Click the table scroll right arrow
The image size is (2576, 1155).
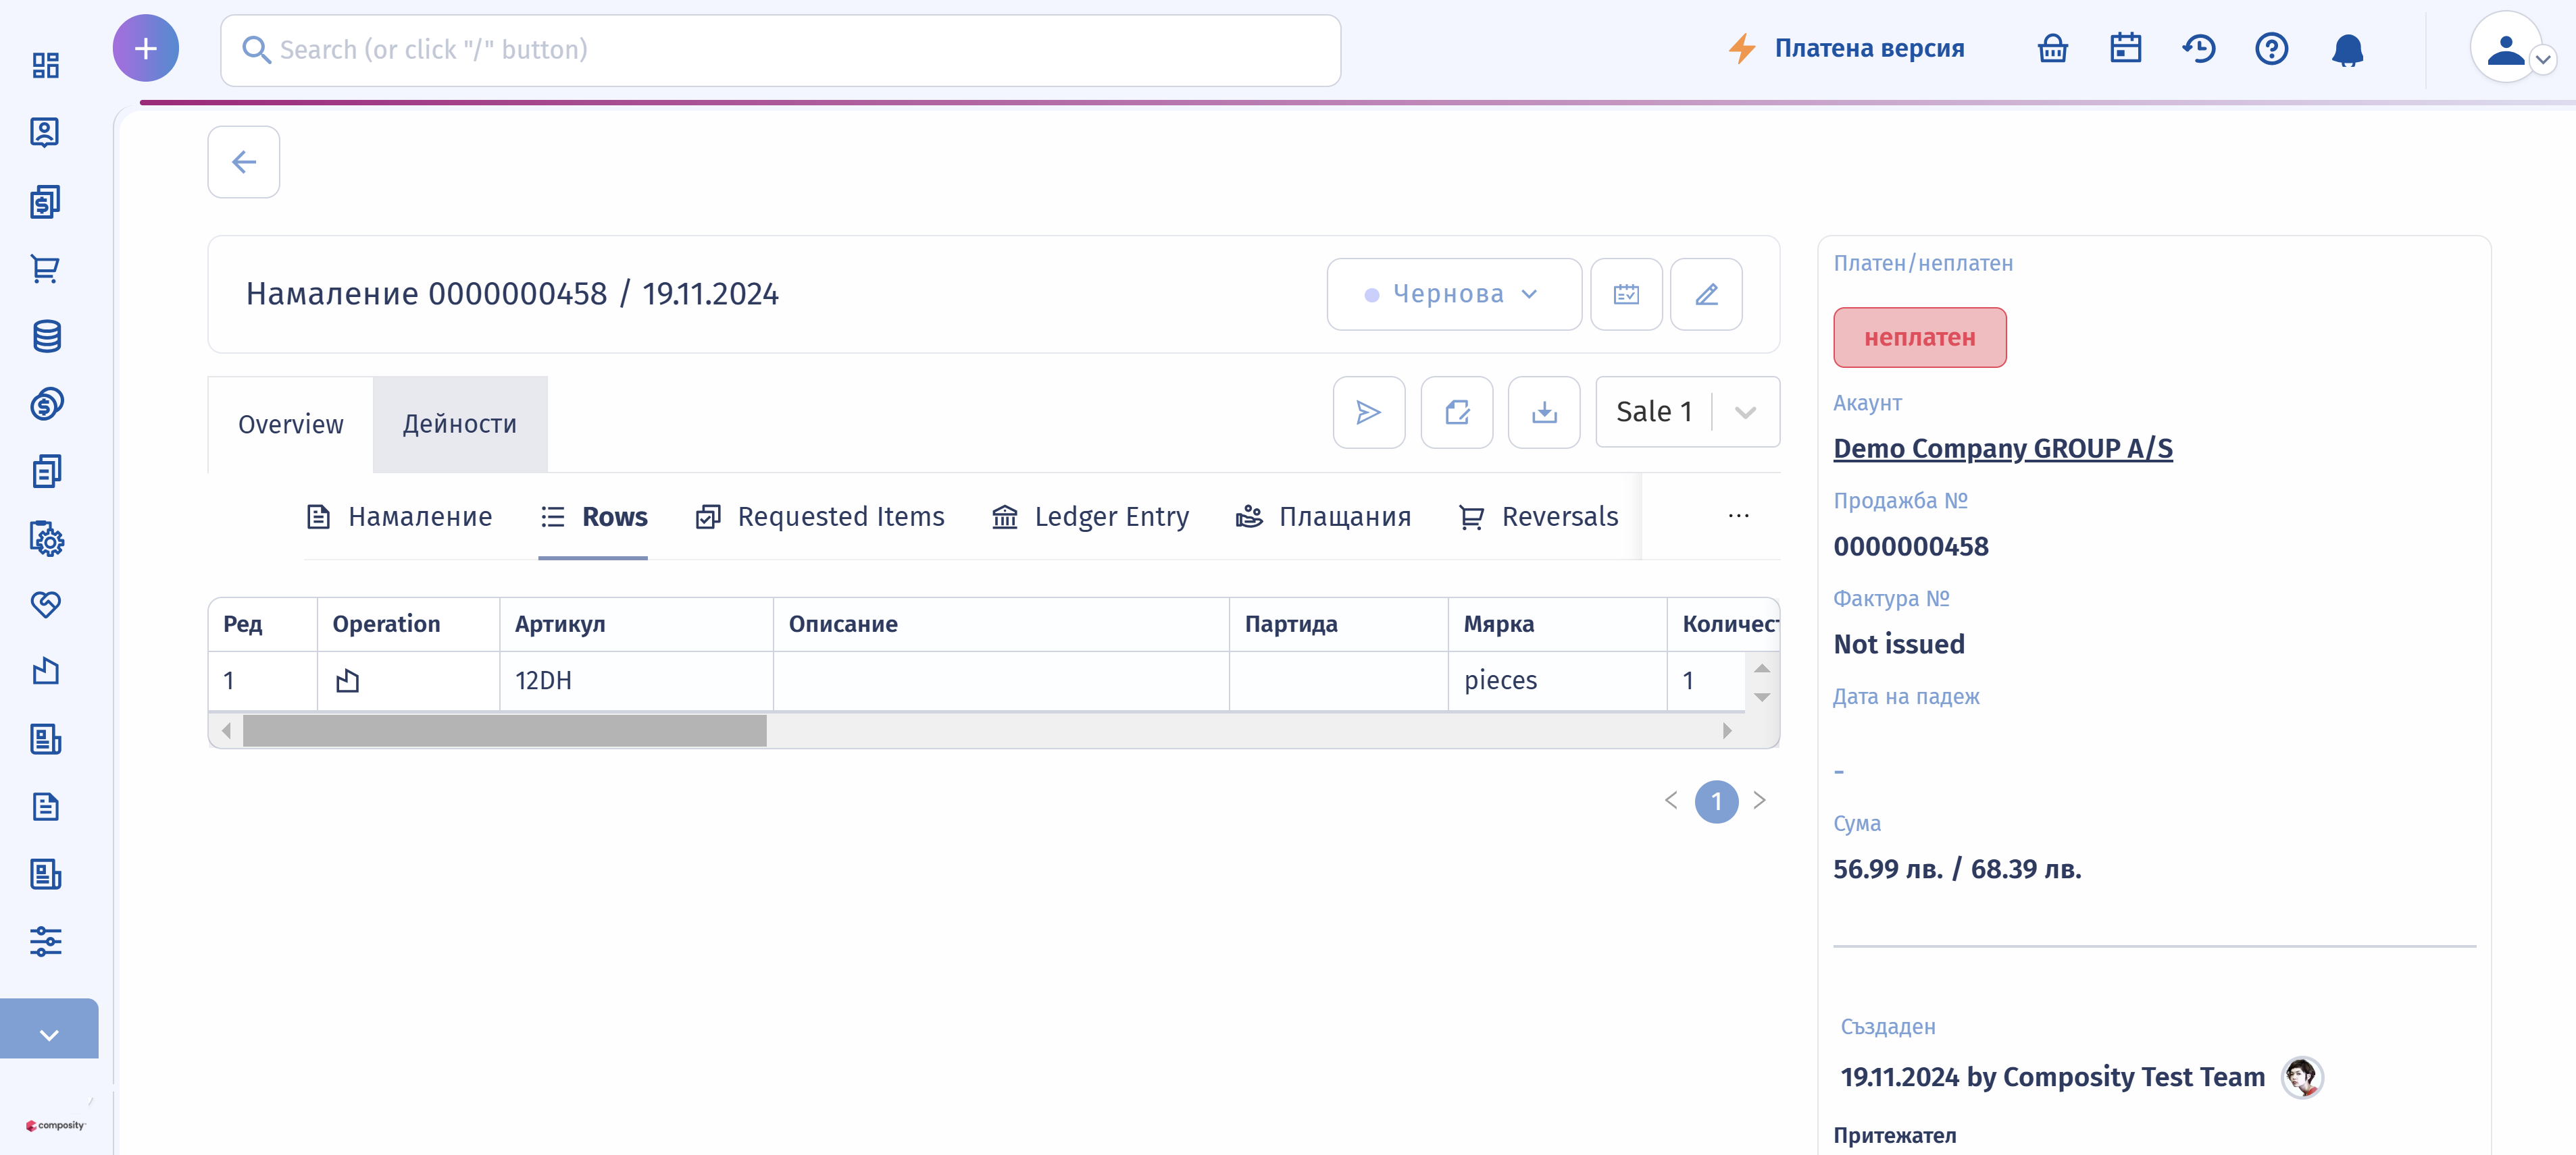[x=1727, y=730]
